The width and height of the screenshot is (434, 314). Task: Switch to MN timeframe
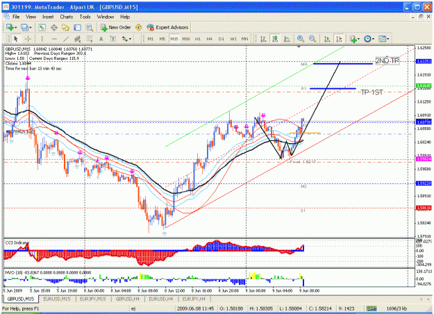click(x=244, y=39)
